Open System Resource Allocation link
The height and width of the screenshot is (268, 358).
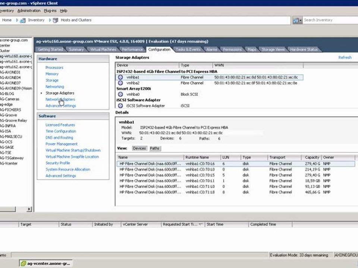[x=68, y=170]
